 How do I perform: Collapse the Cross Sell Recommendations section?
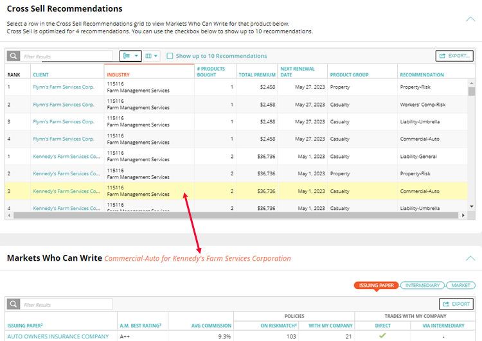470,19
